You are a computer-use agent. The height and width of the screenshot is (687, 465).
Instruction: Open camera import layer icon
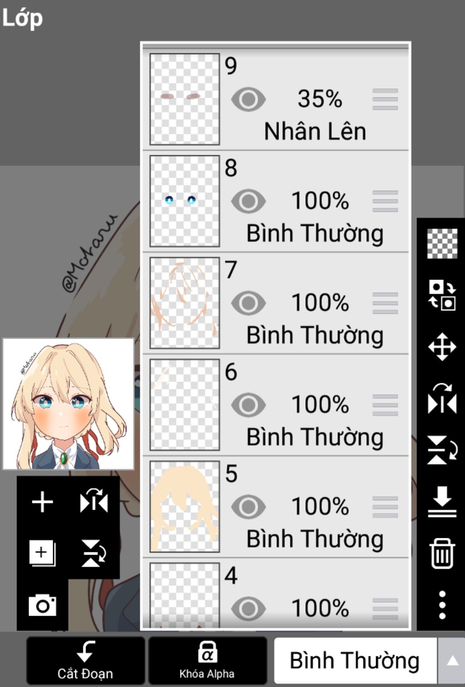pos(42,605)
